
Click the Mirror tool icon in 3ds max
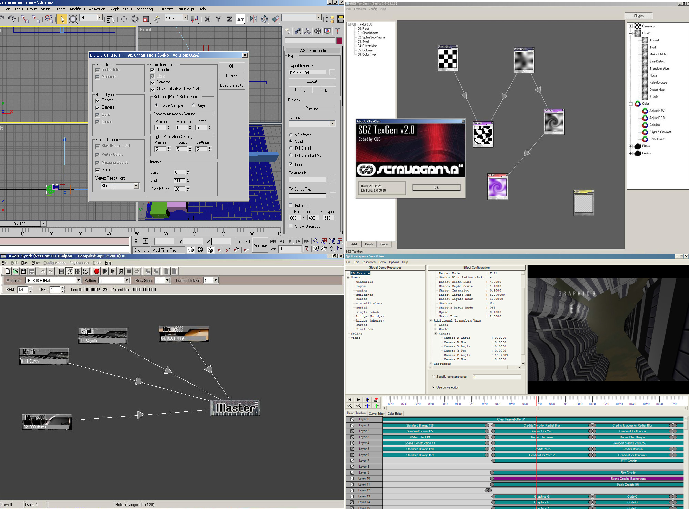pyautogui.click(x=254, y=19)
